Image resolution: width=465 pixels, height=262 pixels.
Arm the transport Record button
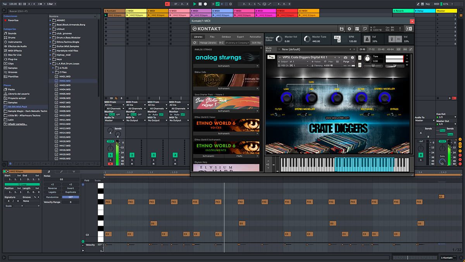click(x=205, y=4)
